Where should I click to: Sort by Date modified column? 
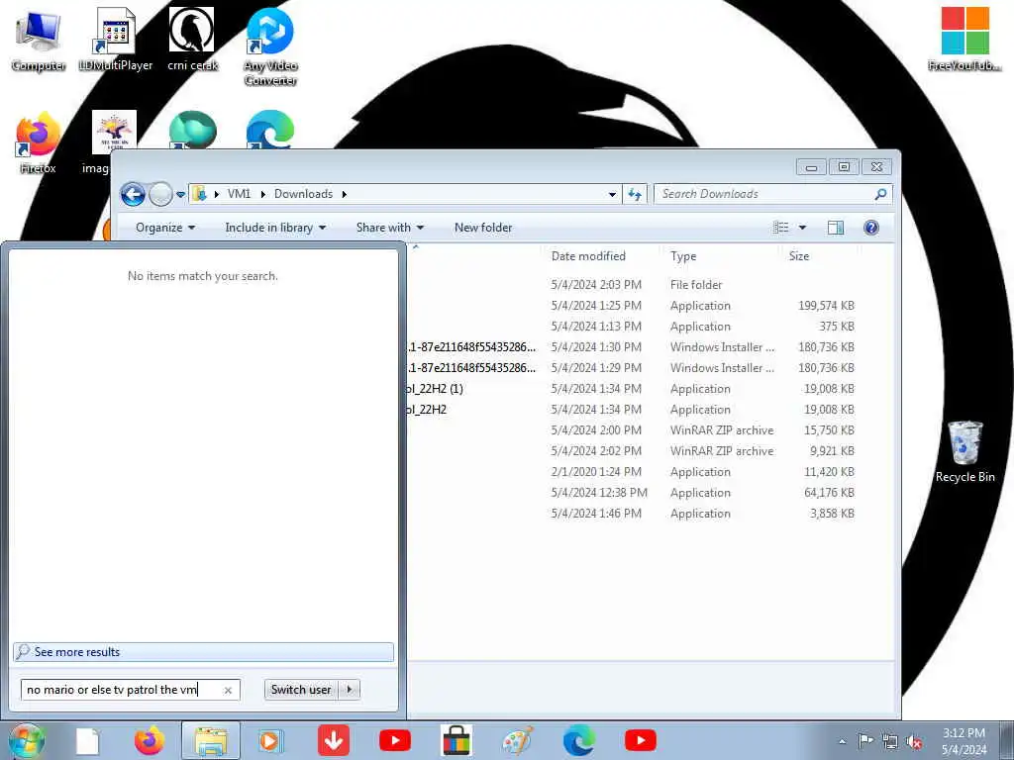[x=588, y=256]
